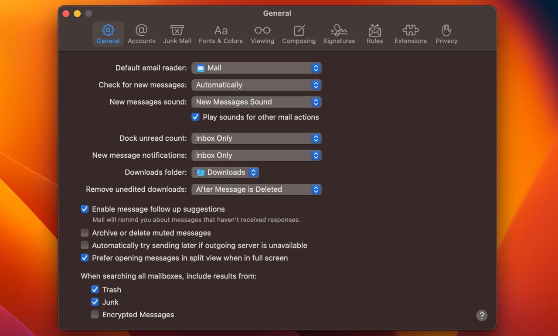The image size is (558, 336).
Task: Uncheck Trash in search results
Action: pyautogui.click(x=95, y=289)
